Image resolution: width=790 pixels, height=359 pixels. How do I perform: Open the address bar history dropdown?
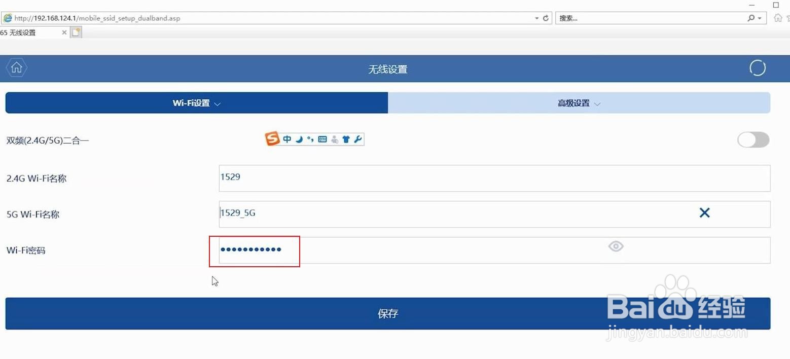click(x=537, y=18)
